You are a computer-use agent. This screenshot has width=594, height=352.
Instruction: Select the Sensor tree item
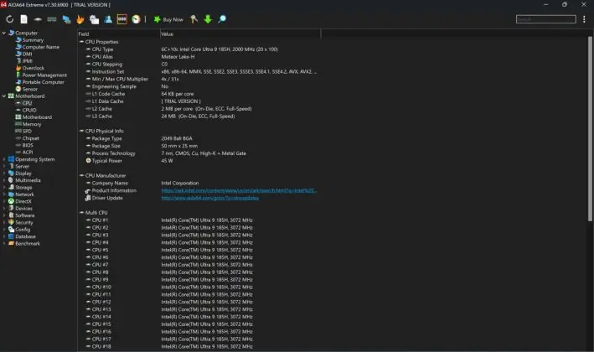pos(30,89)
